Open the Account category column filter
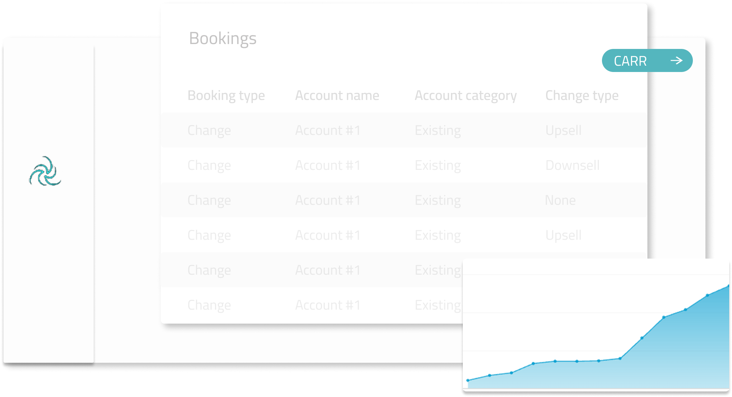Viewport: 732px width, 397px height. [x=465, y=95]
